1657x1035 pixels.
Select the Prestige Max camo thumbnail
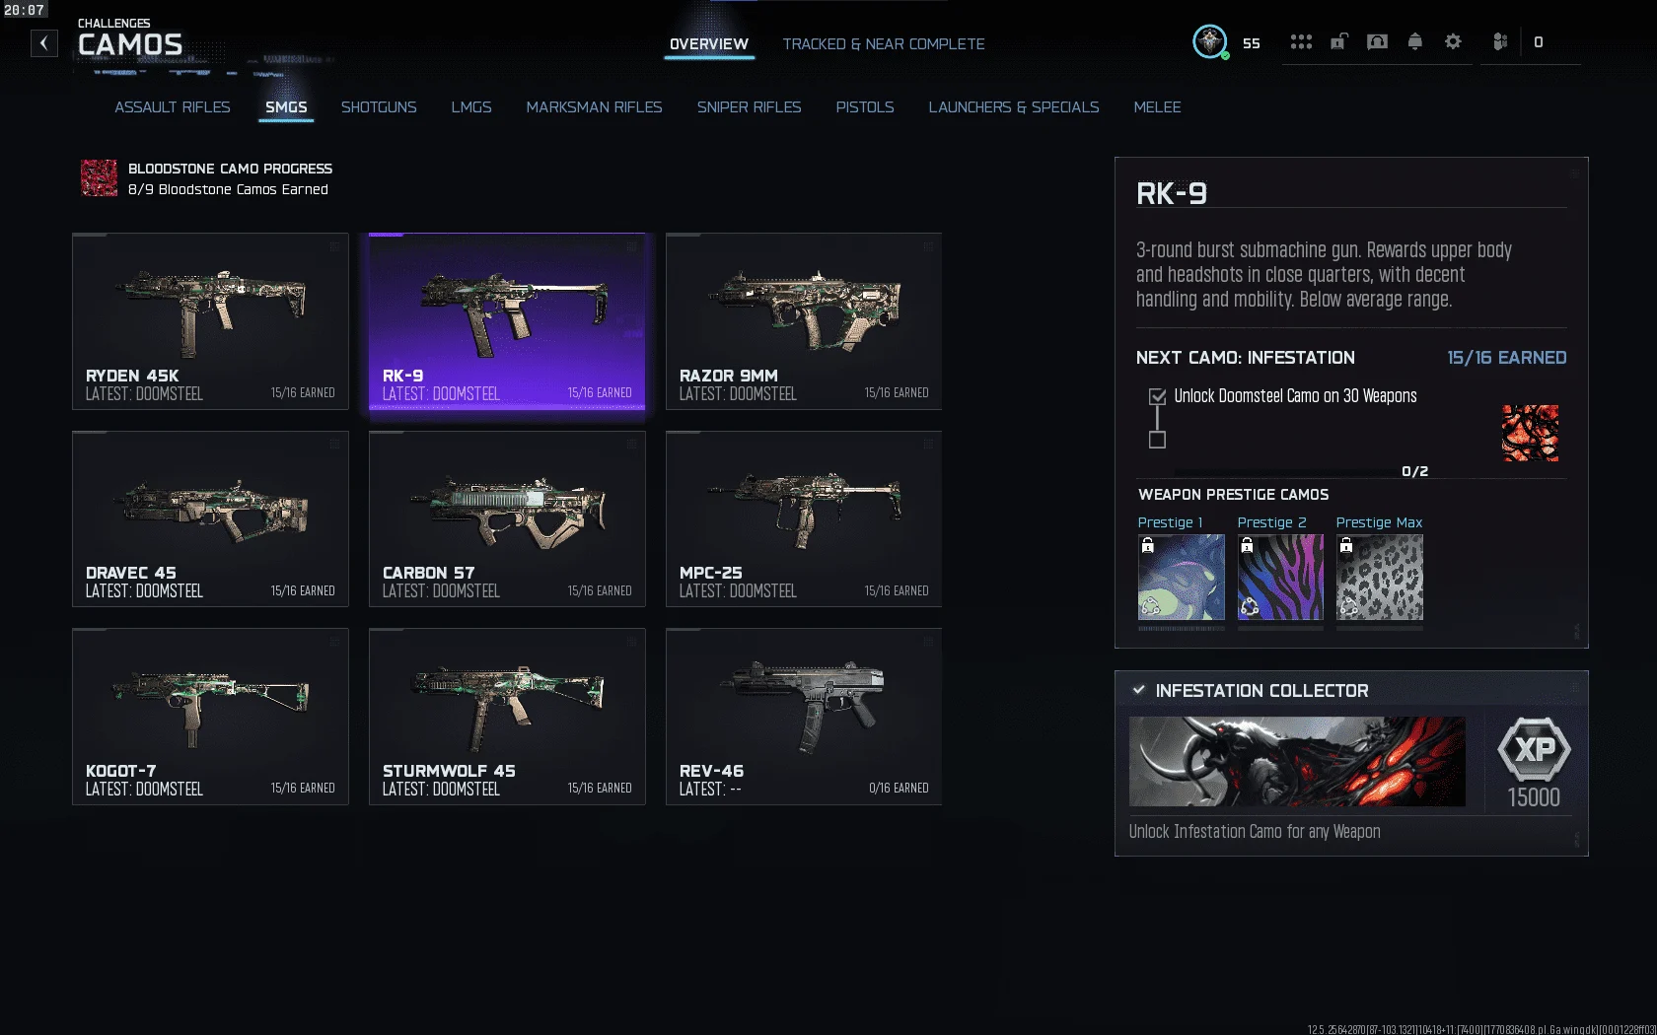tap(1379, 578)
